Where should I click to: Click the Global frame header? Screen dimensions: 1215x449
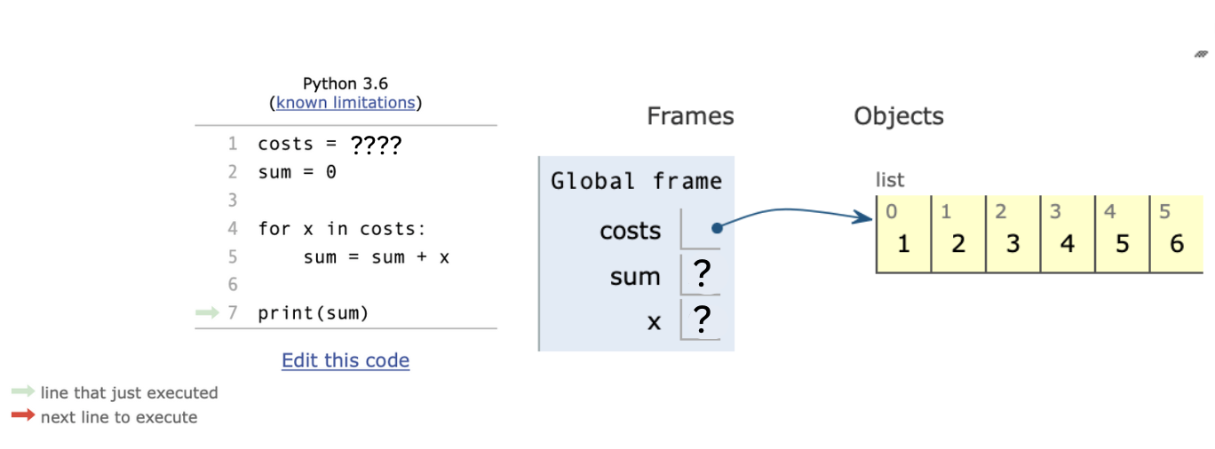tap(637, 182)
